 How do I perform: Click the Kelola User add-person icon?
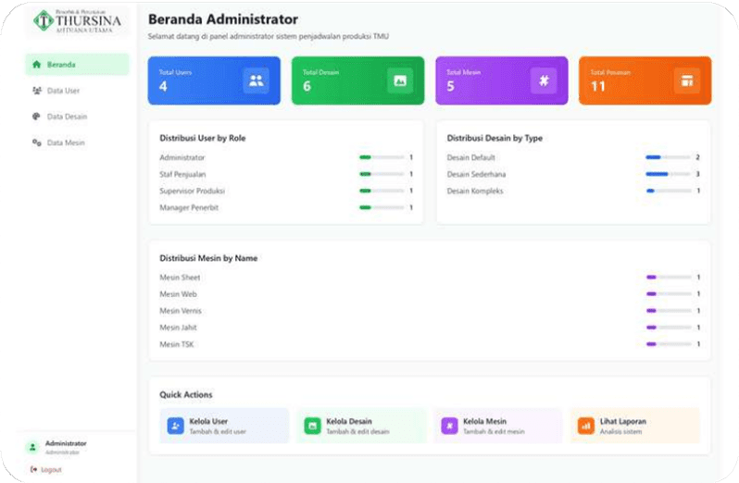pos(176,426)
